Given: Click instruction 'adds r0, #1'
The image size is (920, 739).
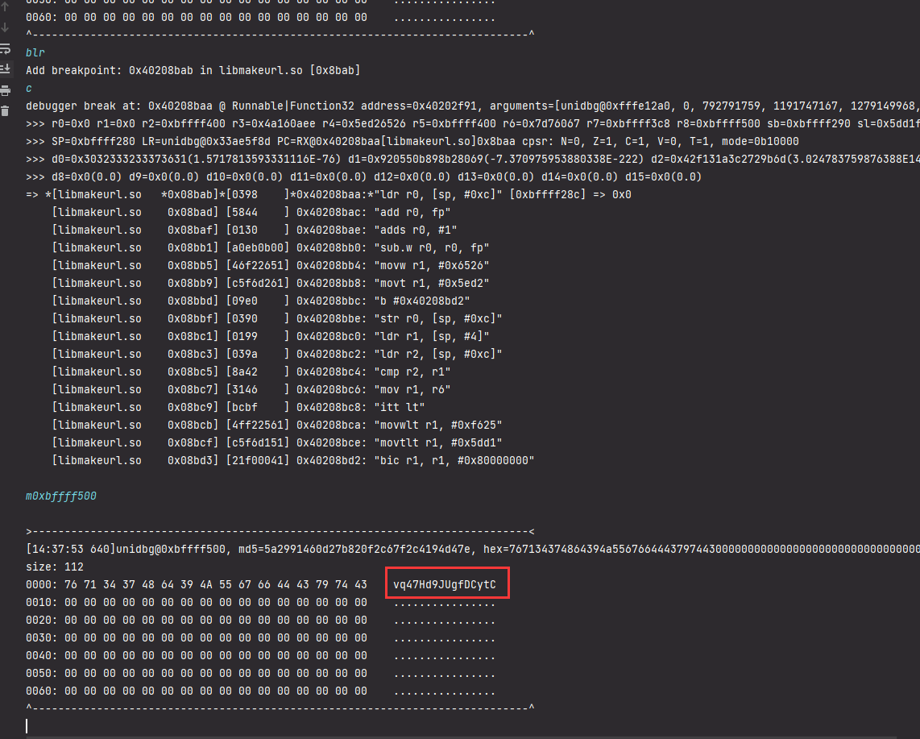Looking at the screenshot, I should [416, 230].
